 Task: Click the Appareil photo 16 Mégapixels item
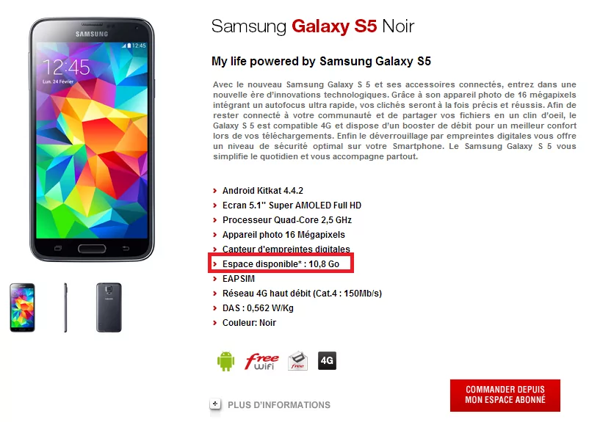(x=283, y=235)
